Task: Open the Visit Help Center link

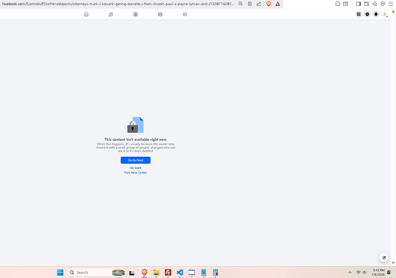Action: 135,173
